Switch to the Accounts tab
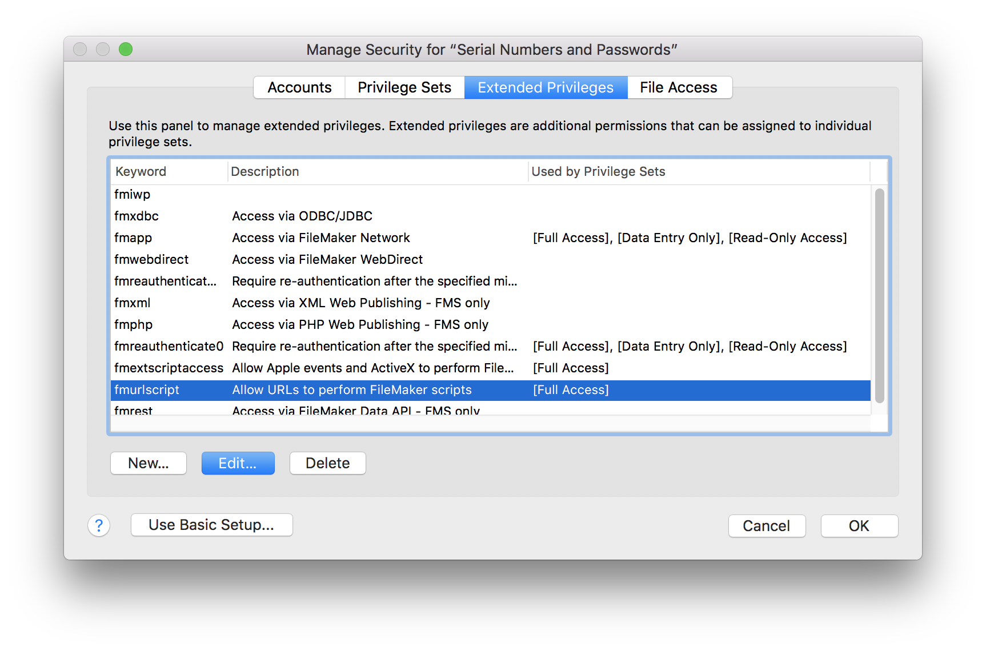This screenshot has width=986, height=651. click(299, 87)
